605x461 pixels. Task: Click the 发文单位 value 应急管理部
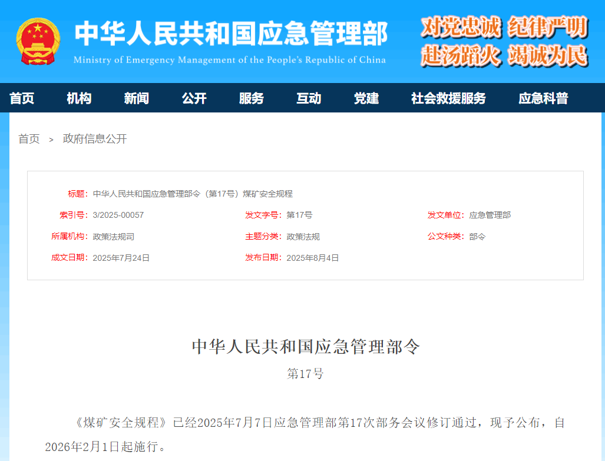point(491,215)
